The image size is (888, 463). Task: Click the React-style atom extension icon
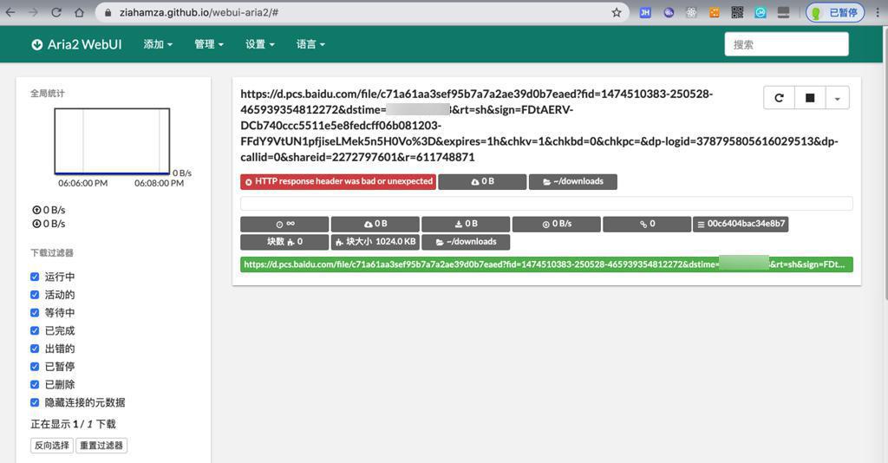tap(691, 12)
